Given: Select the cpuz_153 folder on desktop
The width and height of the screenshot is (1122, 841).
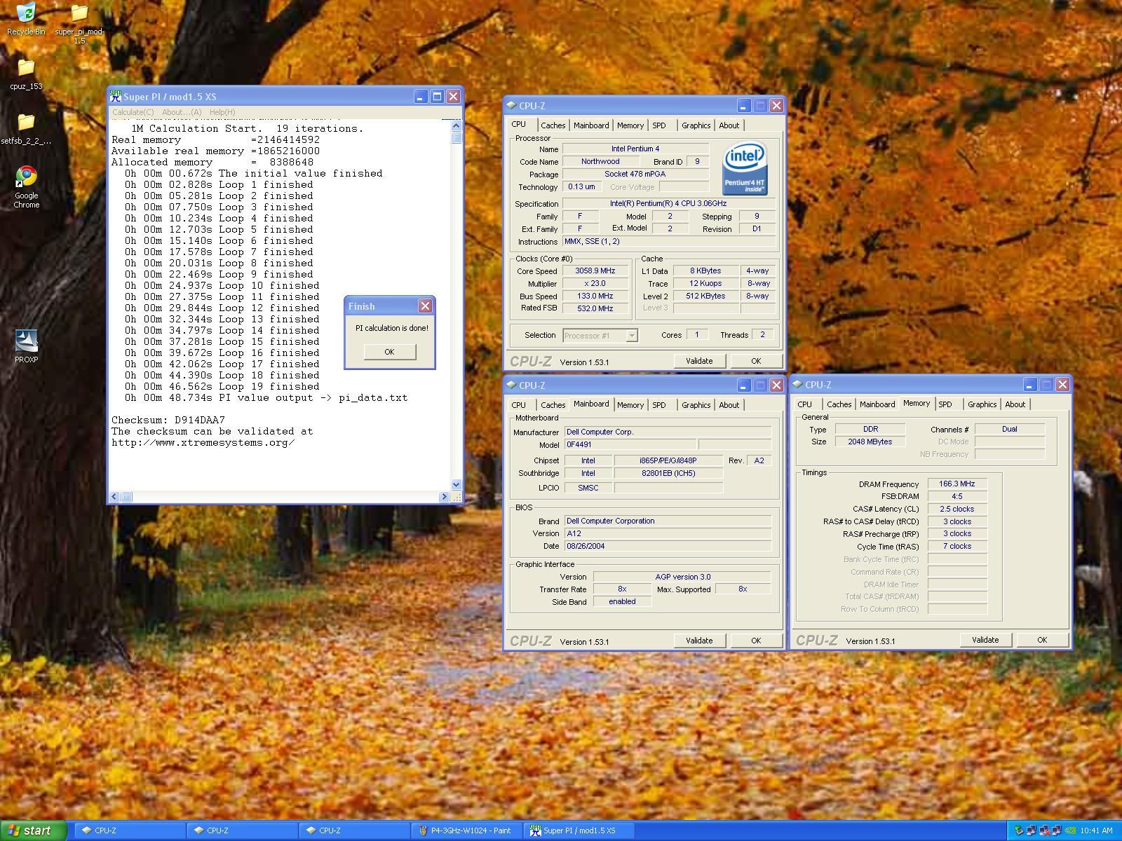Looking at the screenshot, I should click(26, 74).
